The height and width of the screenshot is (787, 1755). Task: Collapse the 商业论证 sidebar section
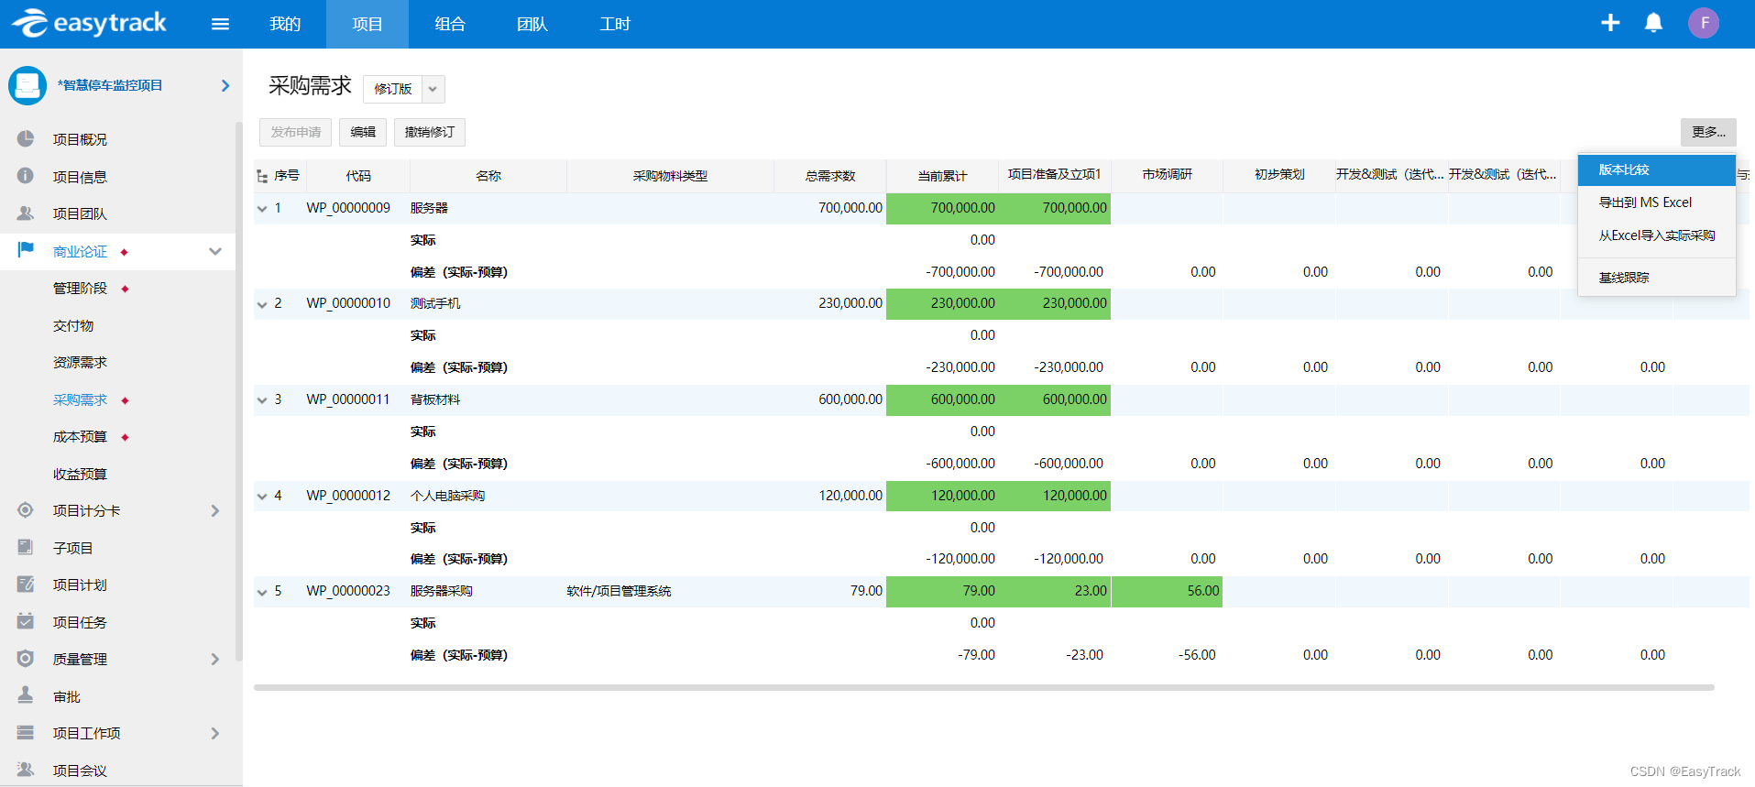(215, 251)
